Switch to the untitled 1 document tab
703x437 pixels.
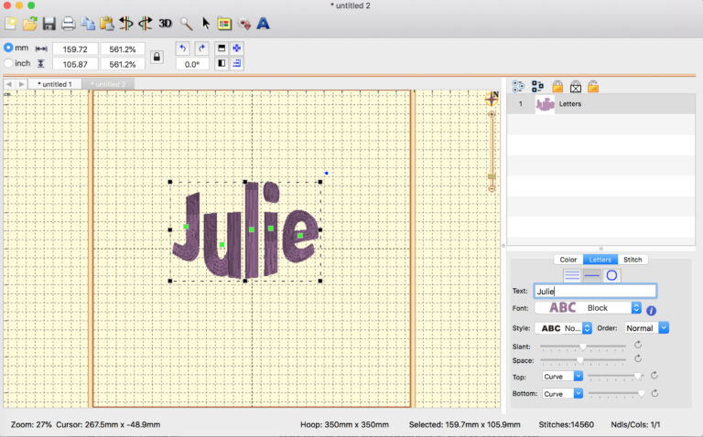[x=54, y=84]
